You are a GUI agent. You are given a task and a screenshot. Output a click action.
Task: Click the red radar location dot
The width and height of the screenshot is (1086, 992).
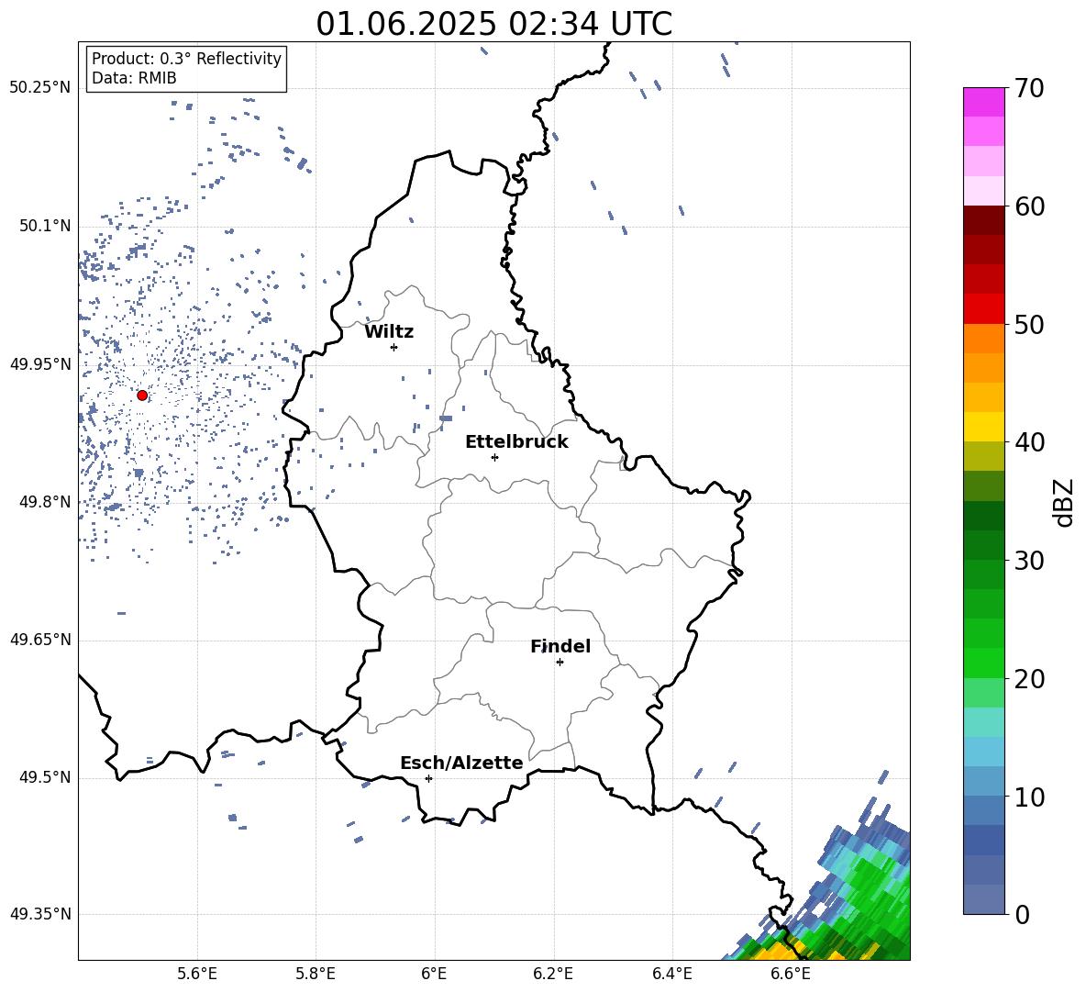tap(142, 396)
